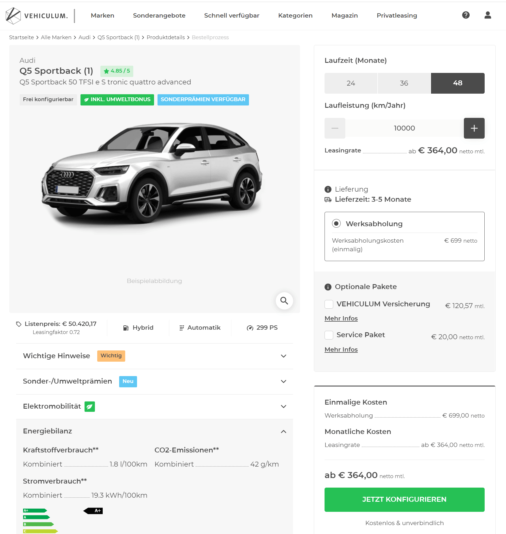Collapse the Energiebilanz section
This screenshot has width=506, height=534.
[x=155, y=431]
